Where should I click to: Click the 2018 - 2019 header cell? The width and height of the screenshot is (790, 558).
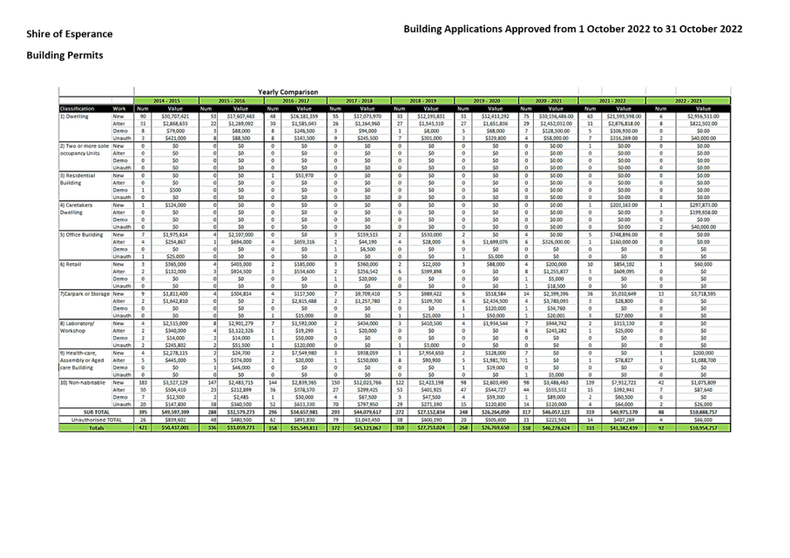pos(423,101)
